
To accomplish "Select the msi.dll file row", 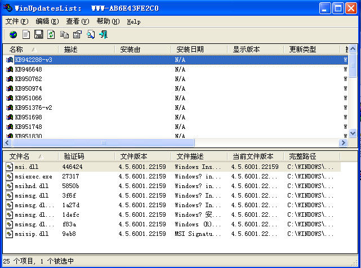I will pyautogui.click(x=172, y=167).
